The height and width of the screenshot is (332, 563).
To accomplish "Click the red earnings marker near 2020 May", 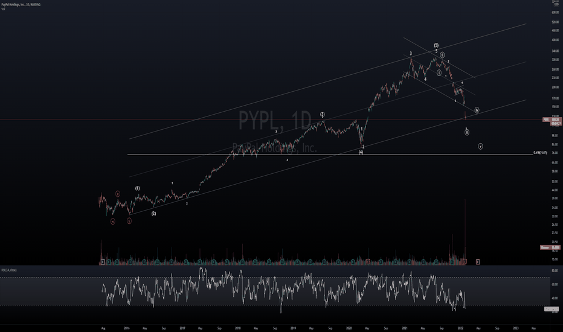I will coord(368,262).
